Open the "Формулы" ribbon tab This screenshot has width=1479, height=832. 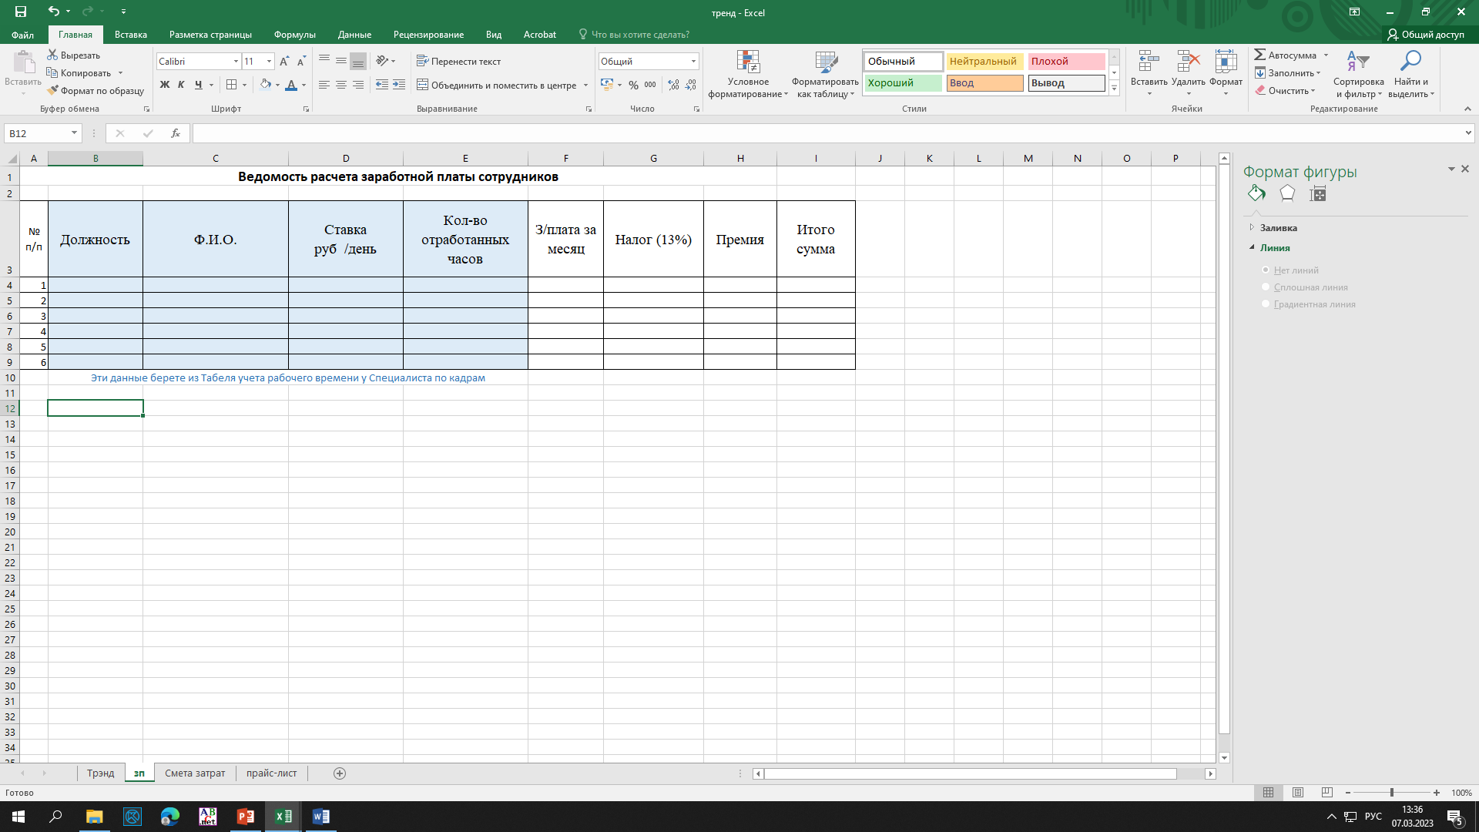(x=294, y=35)
